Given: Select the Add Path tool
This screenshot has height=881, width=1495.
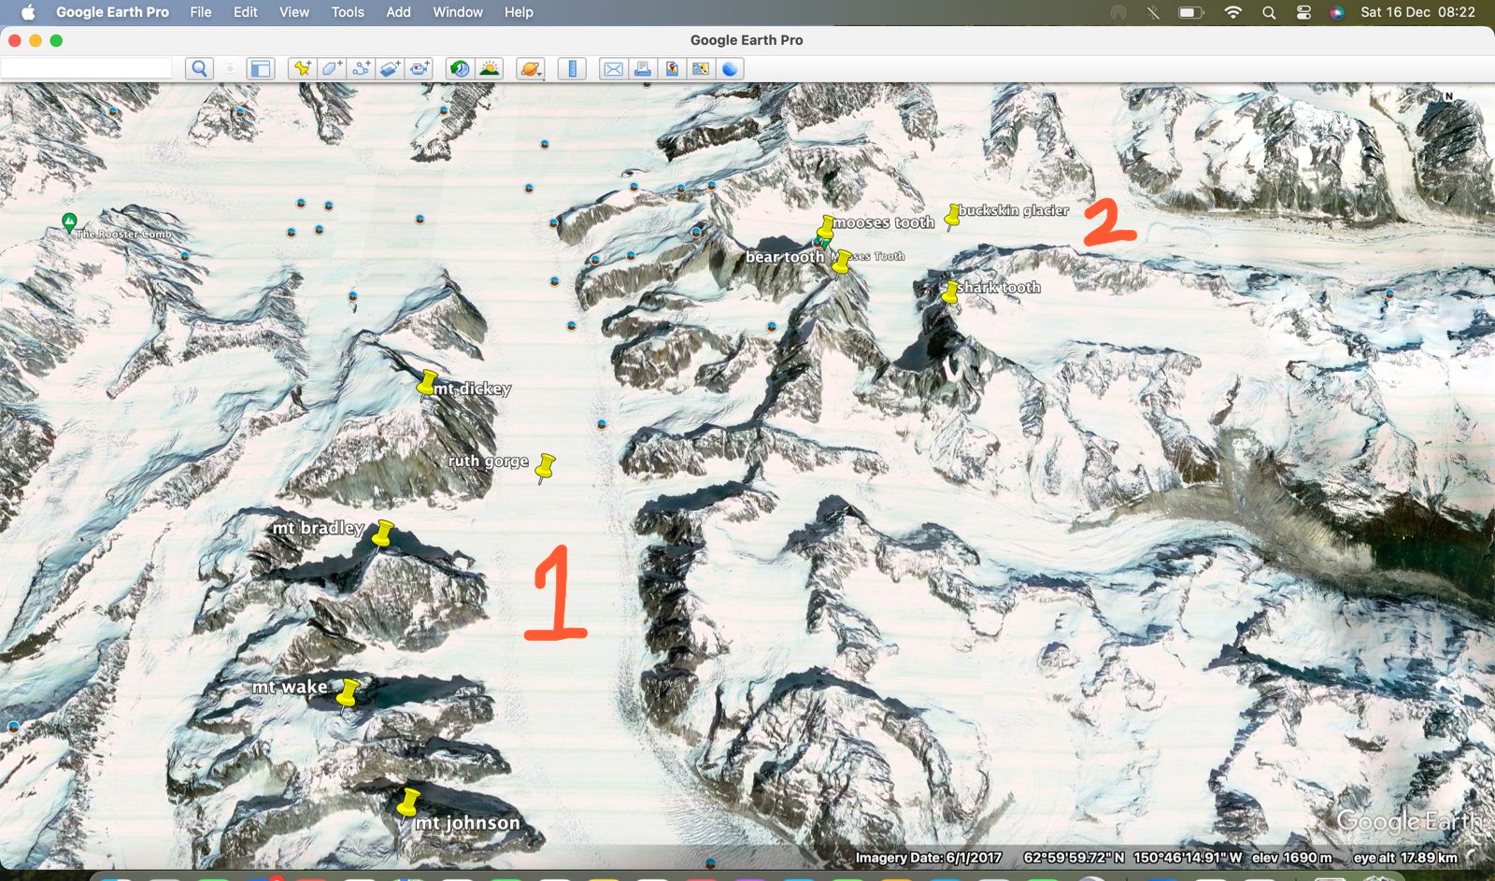Looking at the screenshot, I should pos(361,68).
